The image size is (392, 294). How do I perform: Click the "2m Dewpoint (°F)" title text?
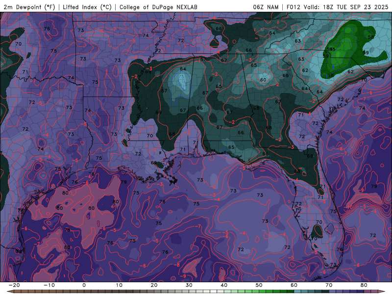pos(29,7)
